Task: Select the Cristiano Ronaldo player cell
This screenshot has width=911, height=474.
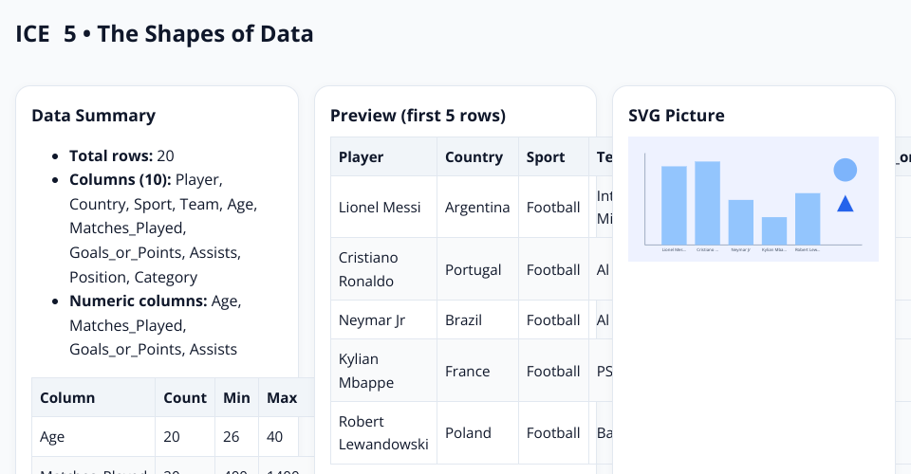Action: [368, 269]
